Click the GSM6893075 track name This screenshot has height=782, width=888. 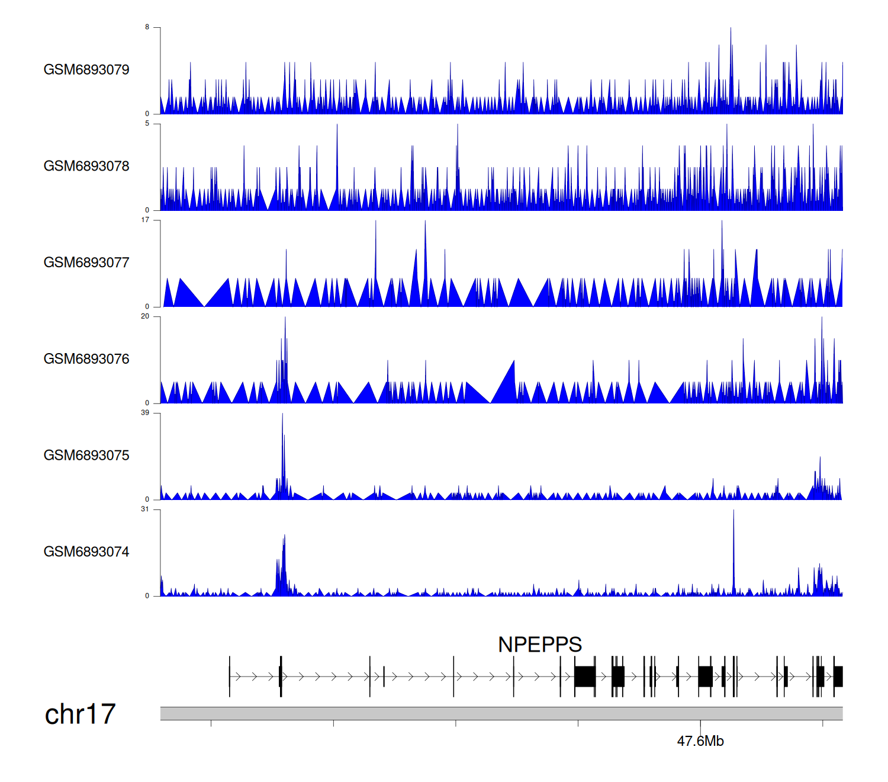tap(86, 456)
